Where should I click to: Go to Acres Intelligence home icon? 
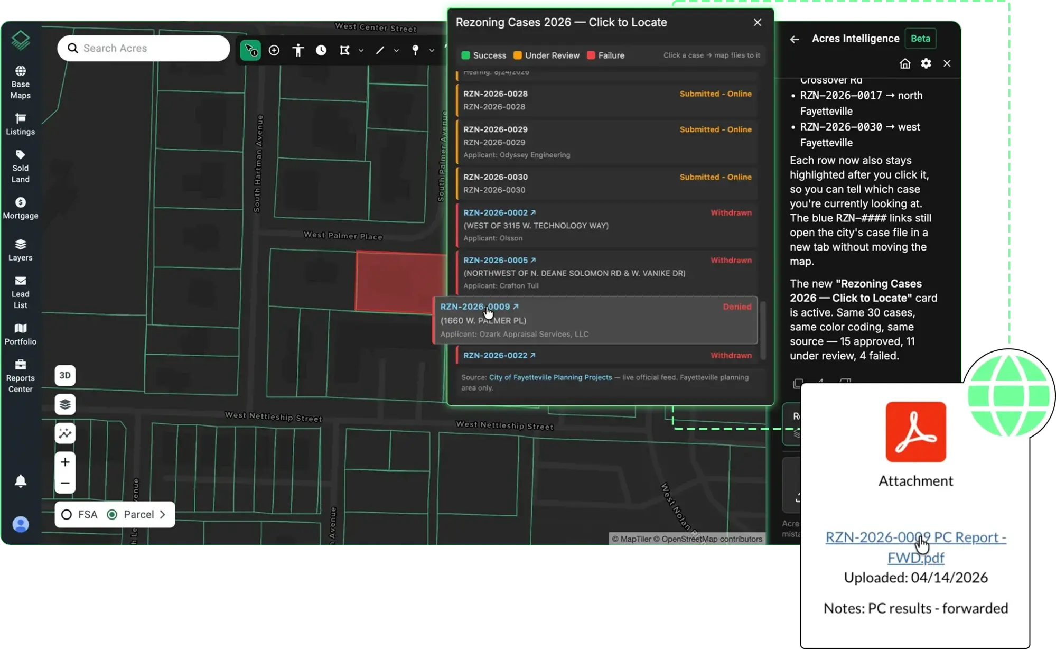[905, 63]
